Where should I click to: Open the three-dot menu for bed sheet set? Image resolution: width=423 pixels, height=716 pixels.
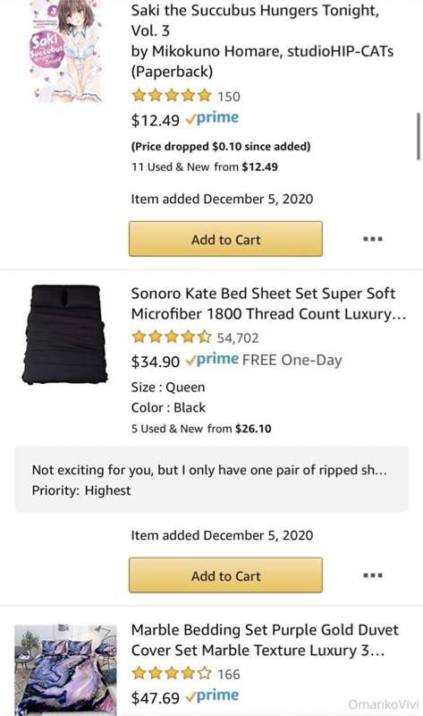tap(372, 575)
